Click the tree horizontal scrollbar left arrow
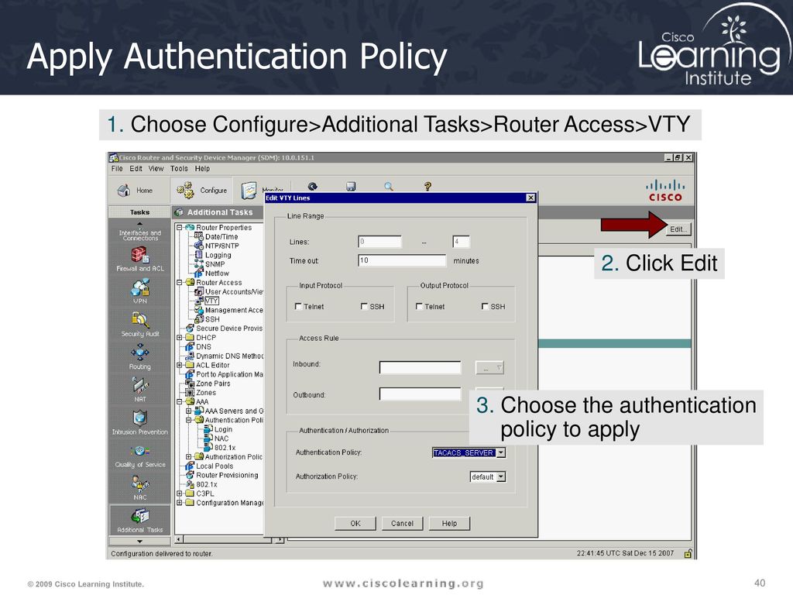The height and width of the screenshot is (595, 793). [x=179, y=540]
